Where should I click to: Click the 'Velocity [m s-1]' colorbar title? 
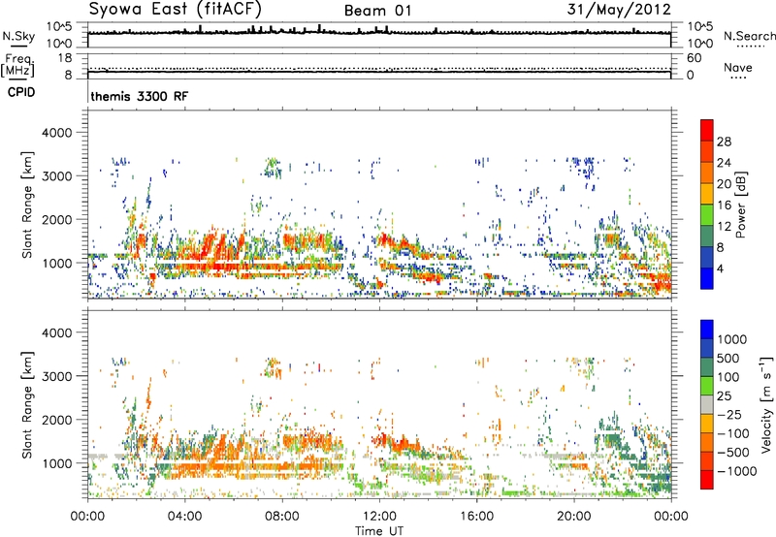(x=766, y=404)
